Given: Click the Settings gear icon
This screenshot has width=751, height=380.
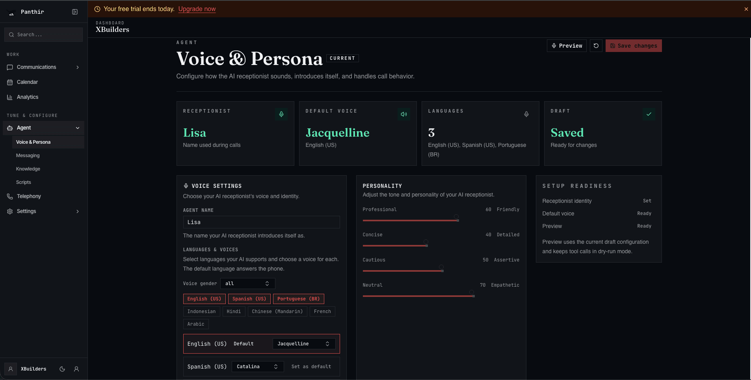Looking at the screenshot, I should [10, 211].
